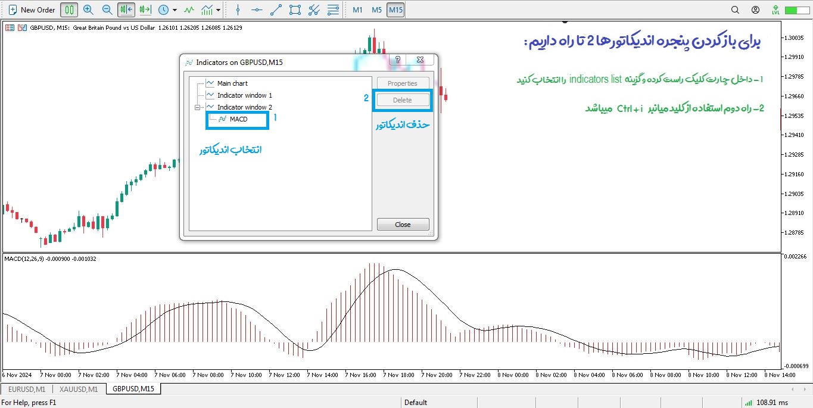The height and width of the screenshot is (408, 813).
Task: Zoom in on the chart
Action: coord(89,10)
